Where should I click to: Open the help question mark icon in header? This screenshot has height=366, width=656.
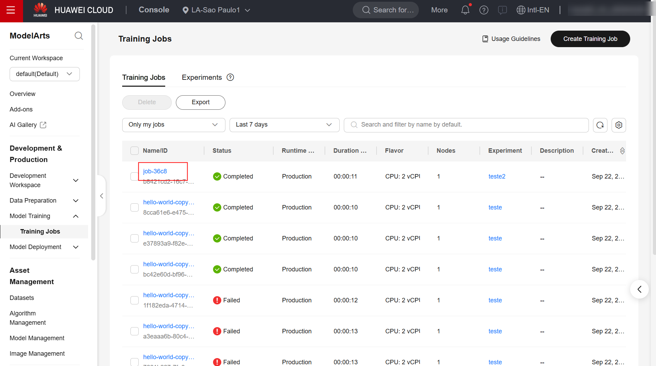coord(484,10)
